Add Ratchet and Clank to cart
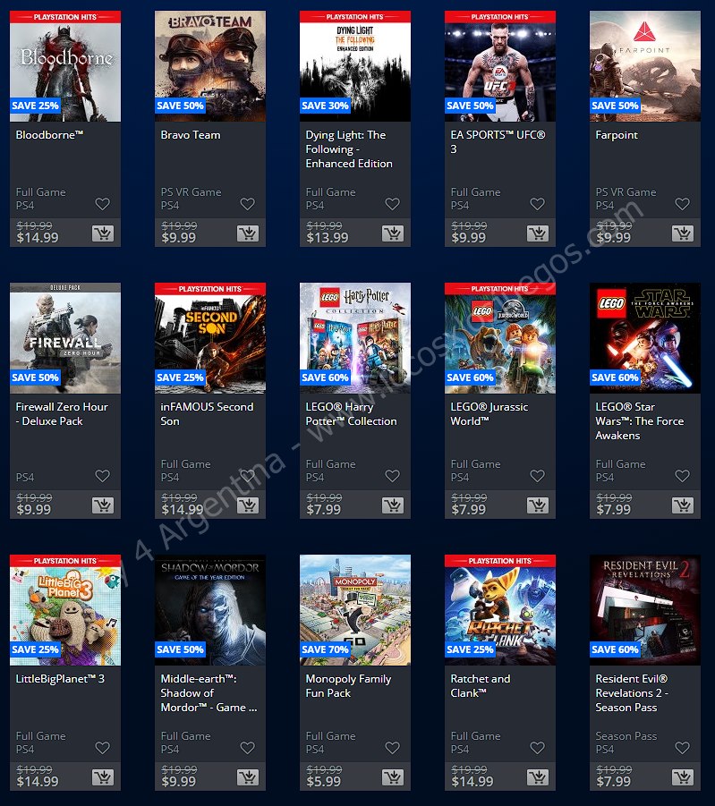Screen dimensions: 715x806 coord(538,777)
